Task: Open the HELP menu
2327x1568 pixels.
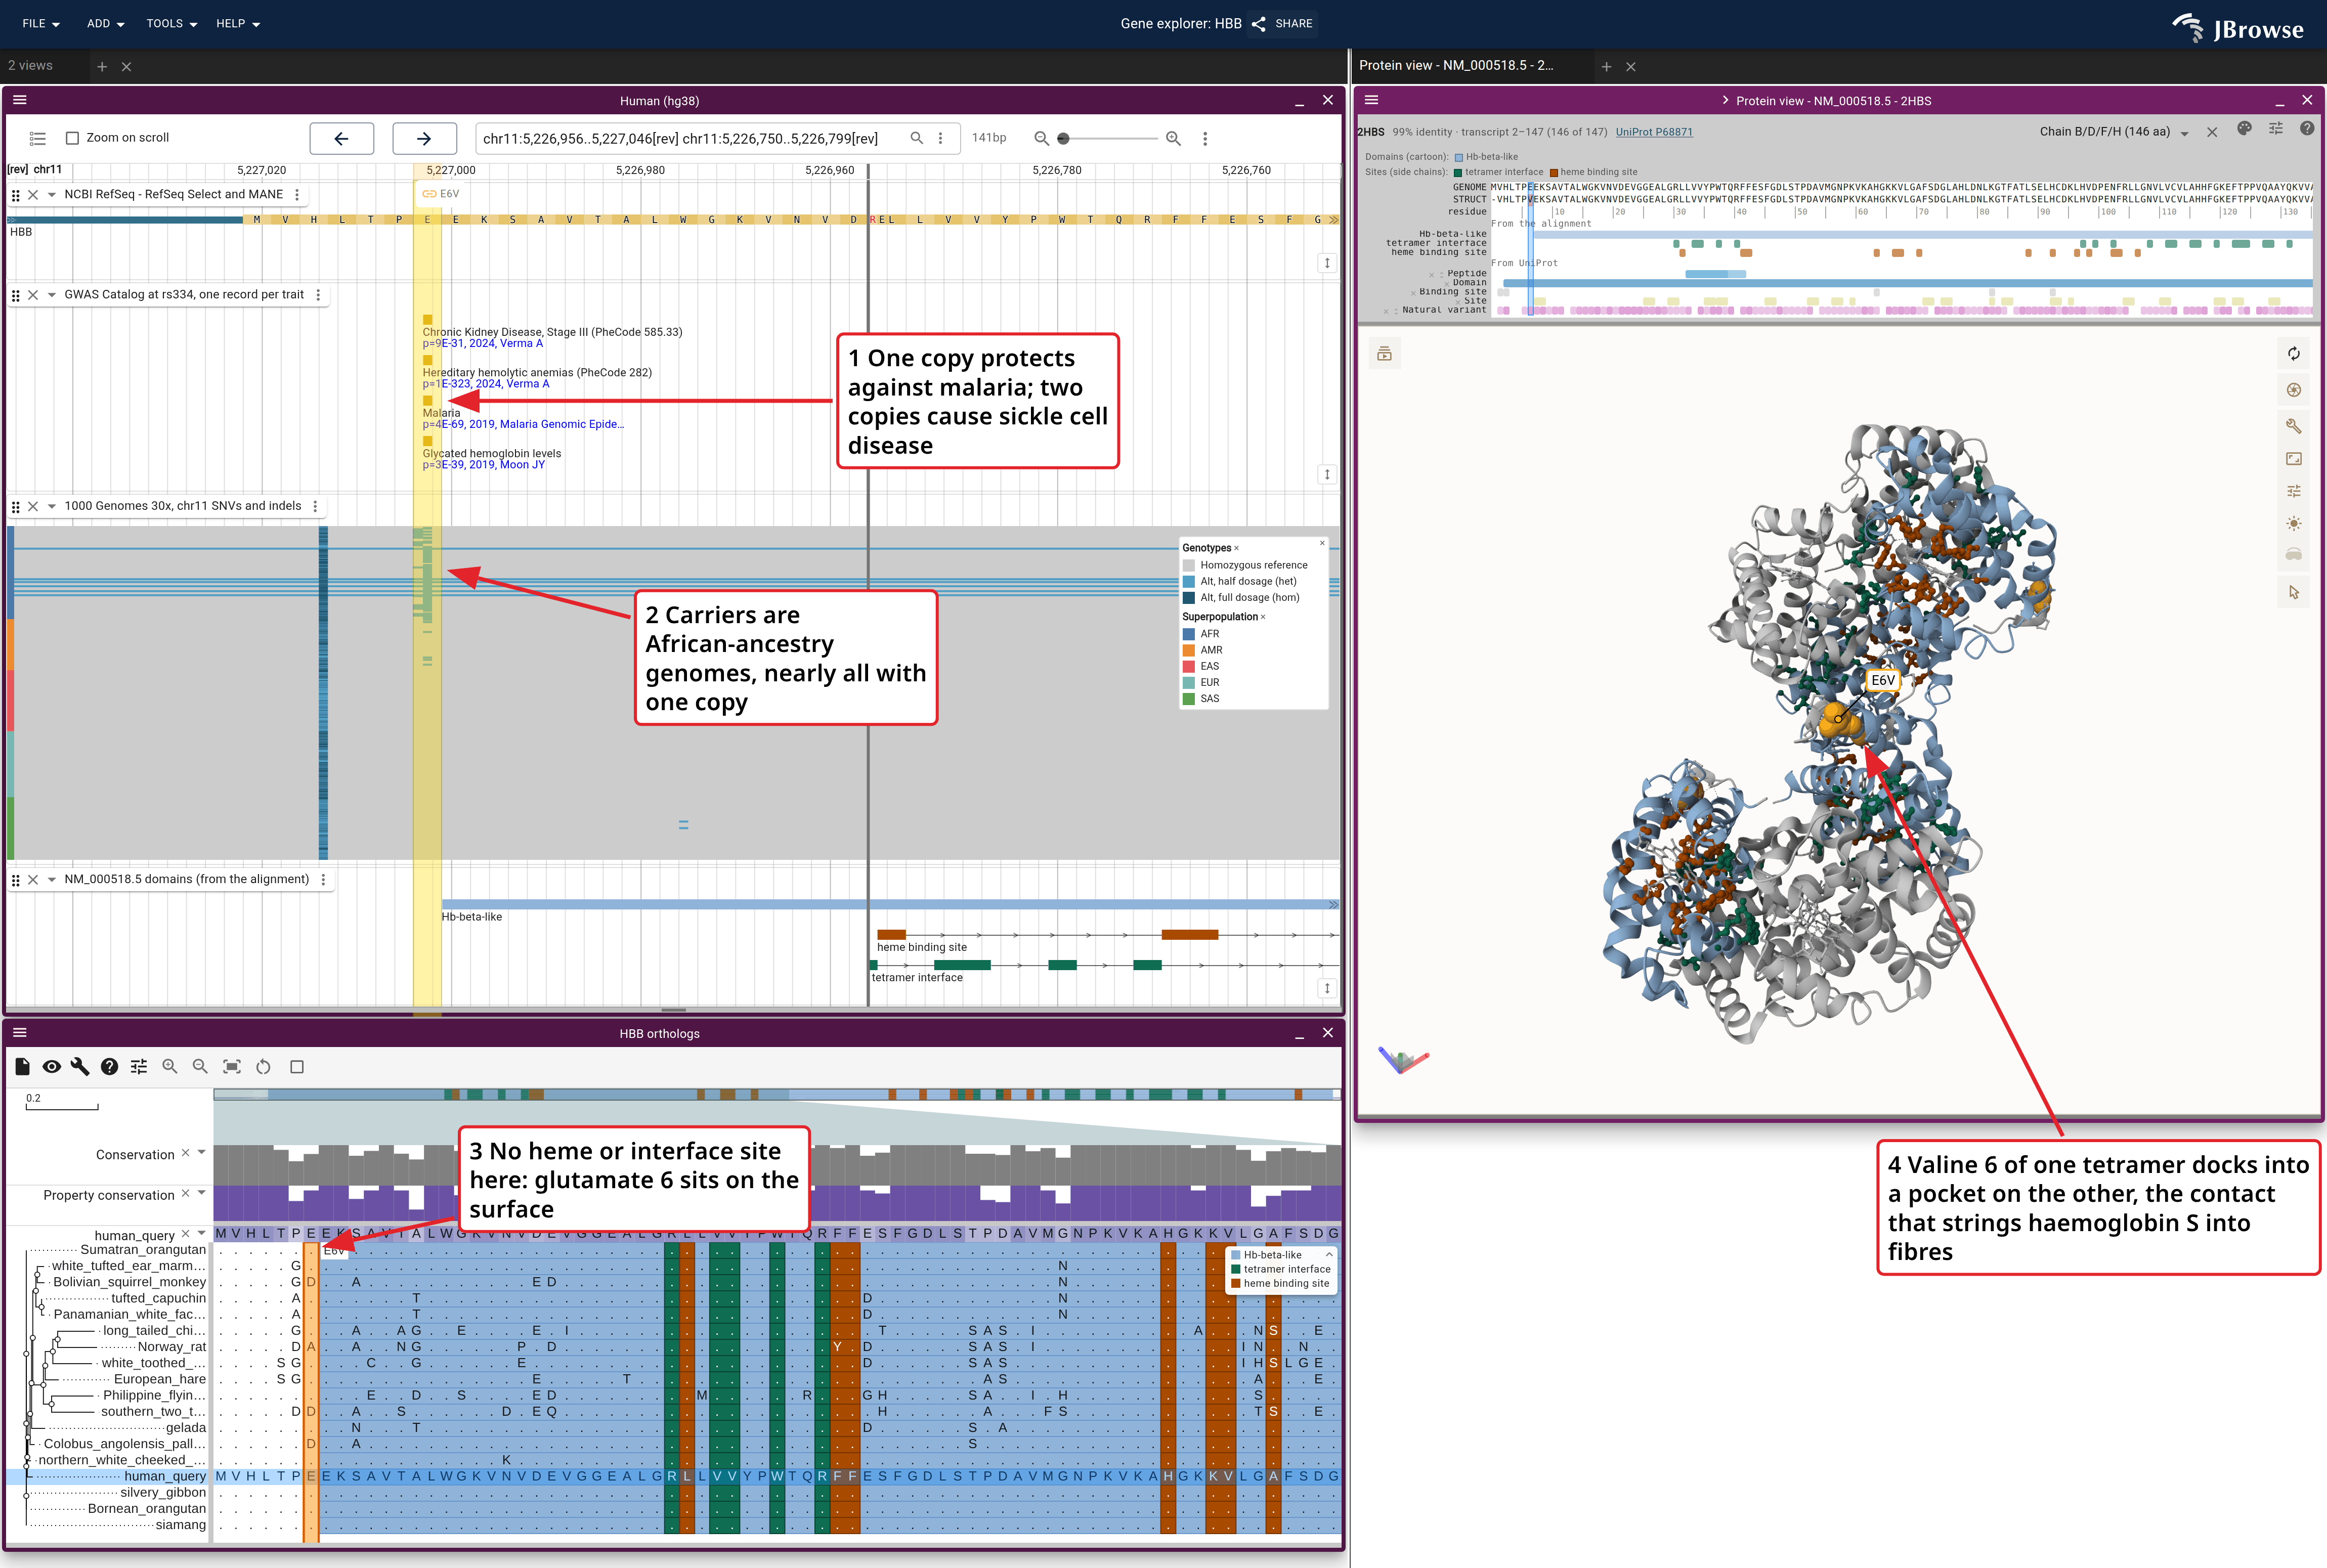Action: (238, 24)
